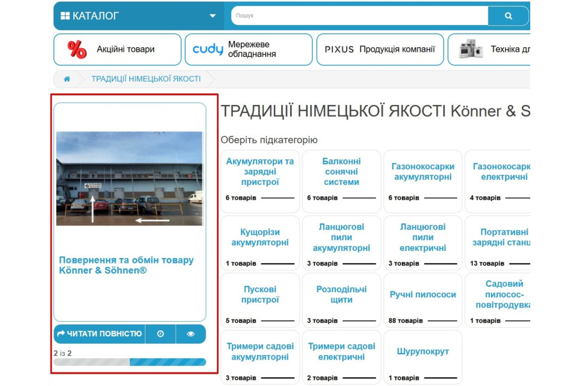Screen dimensions: 579x386
Task: Open Акційні товари promo category
Action: pyautogui.click(x=117, y=49)
